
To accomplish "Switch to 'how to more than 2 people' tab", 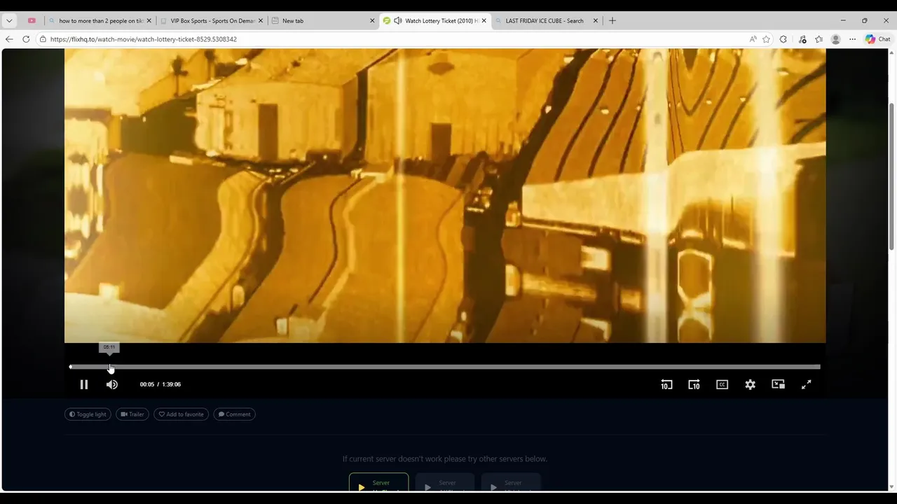I will tap(100, 21).
